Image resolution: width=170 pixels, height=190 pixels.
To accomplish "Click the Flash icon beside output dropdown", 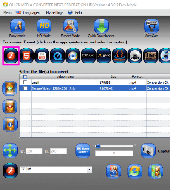I will 10,171.
